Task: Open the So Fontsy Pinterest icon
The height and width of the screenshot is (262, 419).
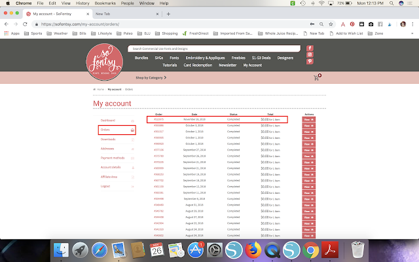Action: [310, 61]
